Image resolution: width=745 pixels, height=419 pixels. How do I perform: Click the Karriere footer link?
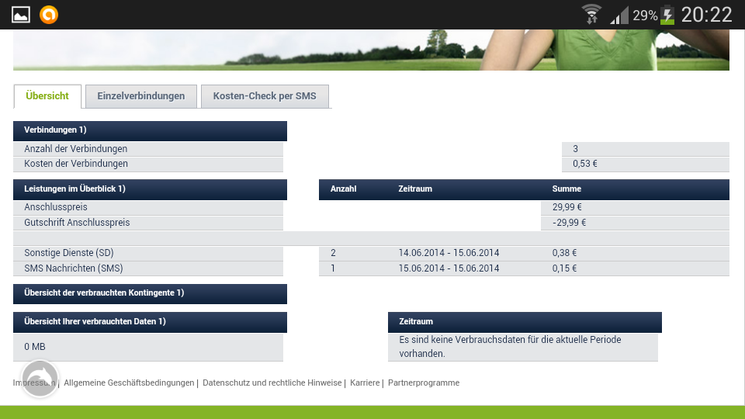365,383
